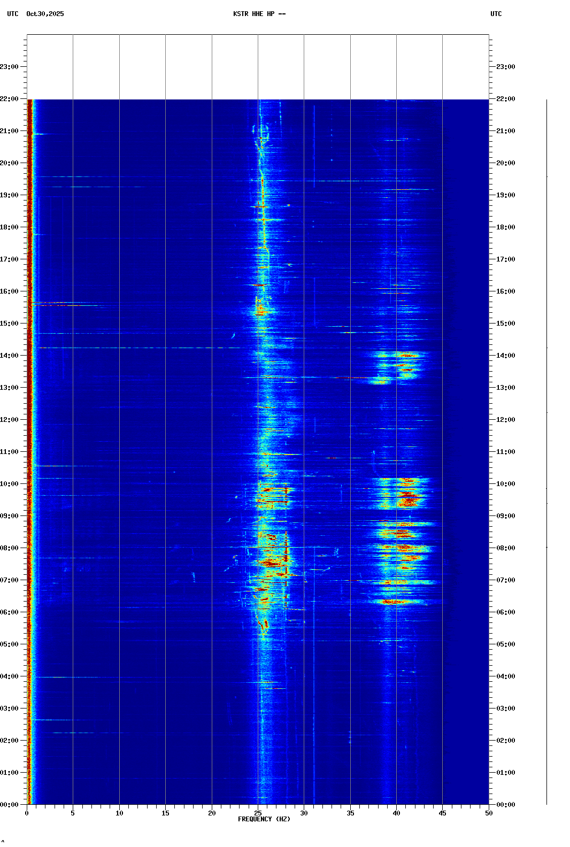
Task: Click the 06:00 label on right axis
Action: click(505, 612)
